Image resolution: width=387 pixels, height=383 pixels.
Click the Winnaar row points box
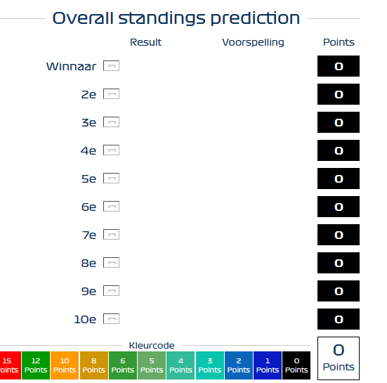pos(339,66)
